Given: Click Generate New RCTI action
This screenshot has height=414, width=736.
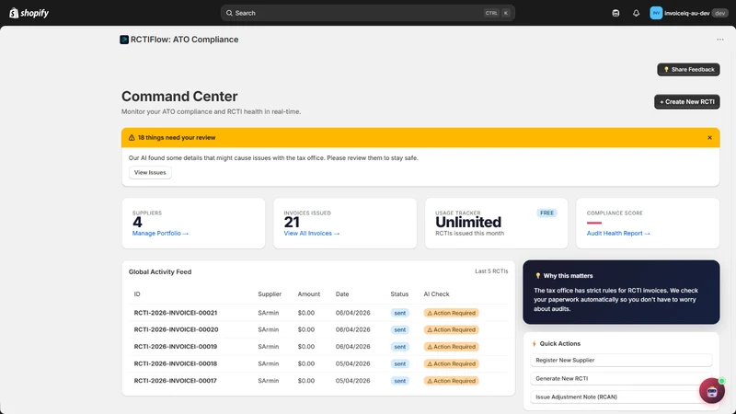Looking at the screenshot, I should tap(621, 378).
